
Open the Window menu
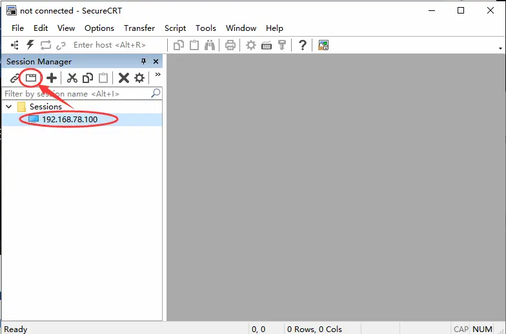pyautogui.click(x=241, y=28)
